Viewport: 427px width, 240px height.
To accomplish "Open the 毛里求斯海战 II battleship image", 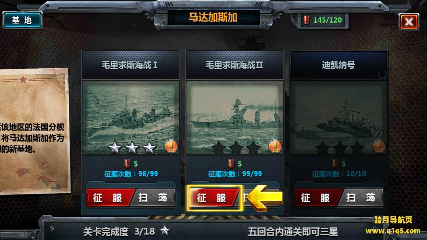I will [235, 118].
